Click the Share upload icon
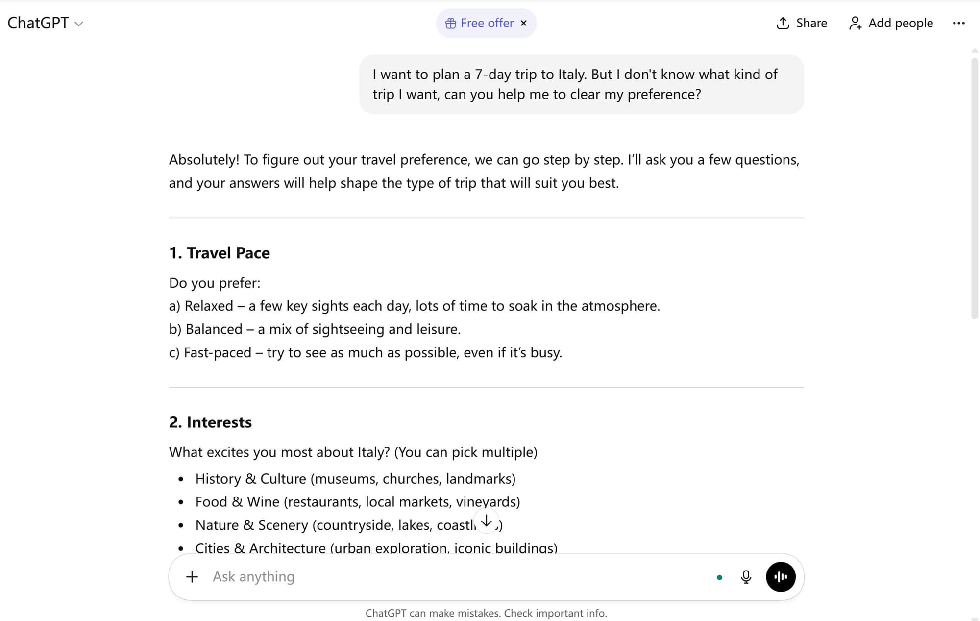Viewport: 980px width, 621px height. [783, 23]
